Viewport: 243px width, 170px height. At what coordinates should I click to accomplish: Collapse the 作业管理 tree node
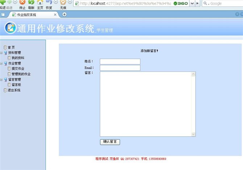point(1,63)
